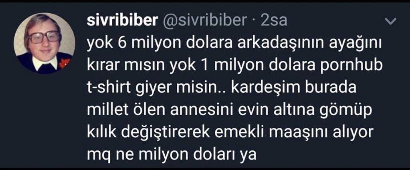Open the tweet options chevron menu
Screen dimensions: 410x170
coord(391,22)
